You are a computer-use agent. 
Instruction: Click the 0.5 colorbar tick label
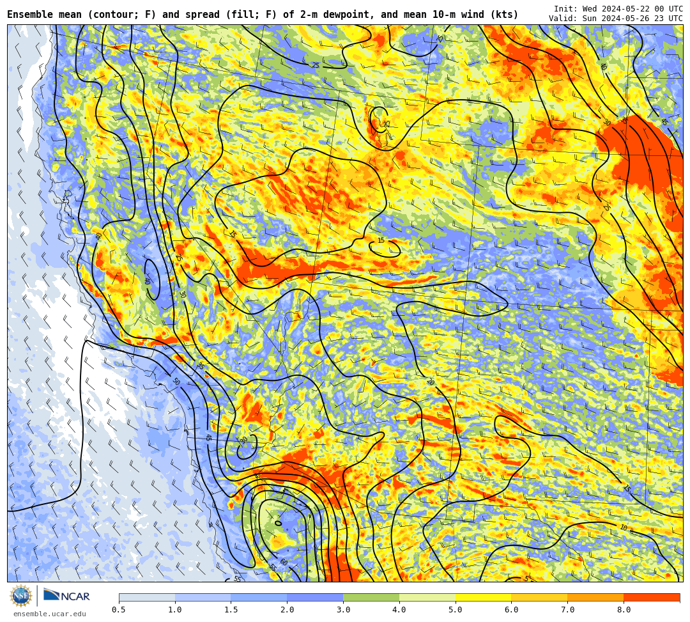[x=119, y=610]
